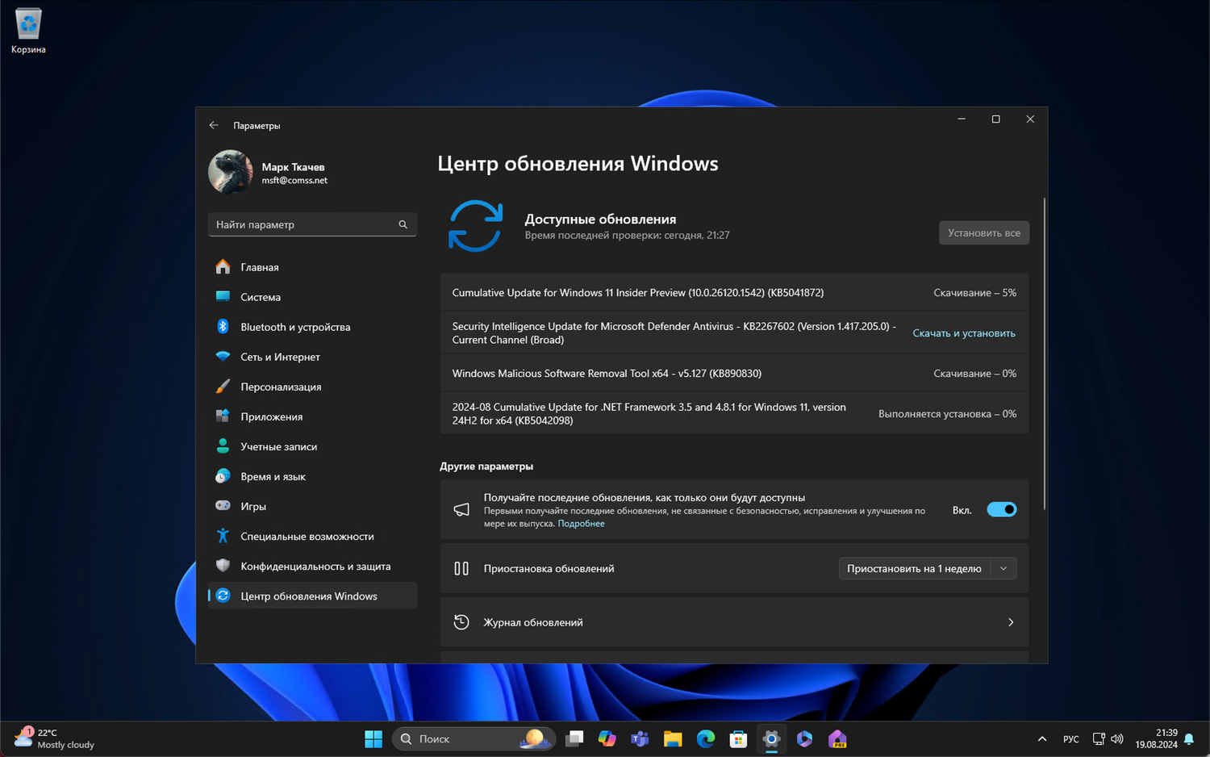Viewport: 1210px width, 757px height.
Task: Click the Доступные обновления heading
Action: coord(600,219)
